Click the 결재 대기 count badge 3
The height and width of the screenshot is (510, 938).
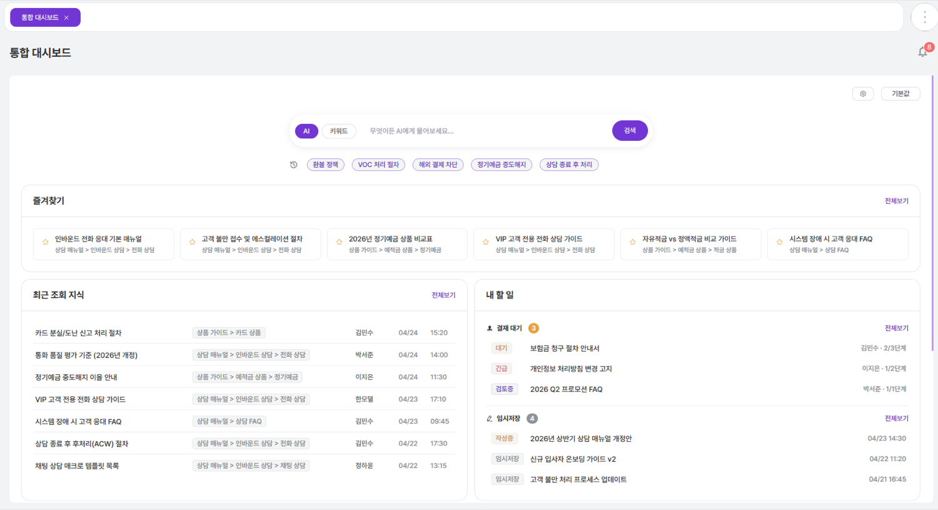coord(533,328)
